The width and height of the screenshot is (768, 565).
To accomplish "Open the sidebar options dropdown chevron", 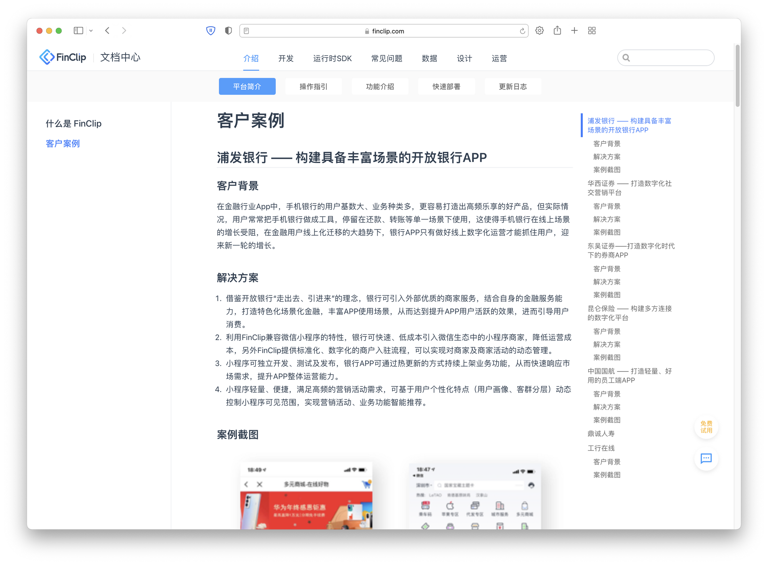I will 91,31.
